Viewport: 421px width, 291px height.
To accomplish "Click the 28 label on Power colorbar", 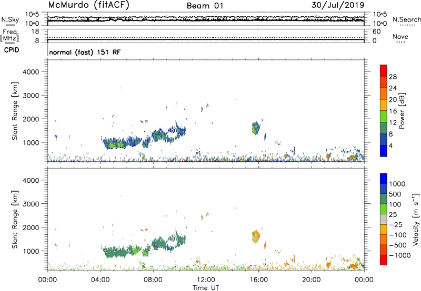I will [x=393, y=77].
